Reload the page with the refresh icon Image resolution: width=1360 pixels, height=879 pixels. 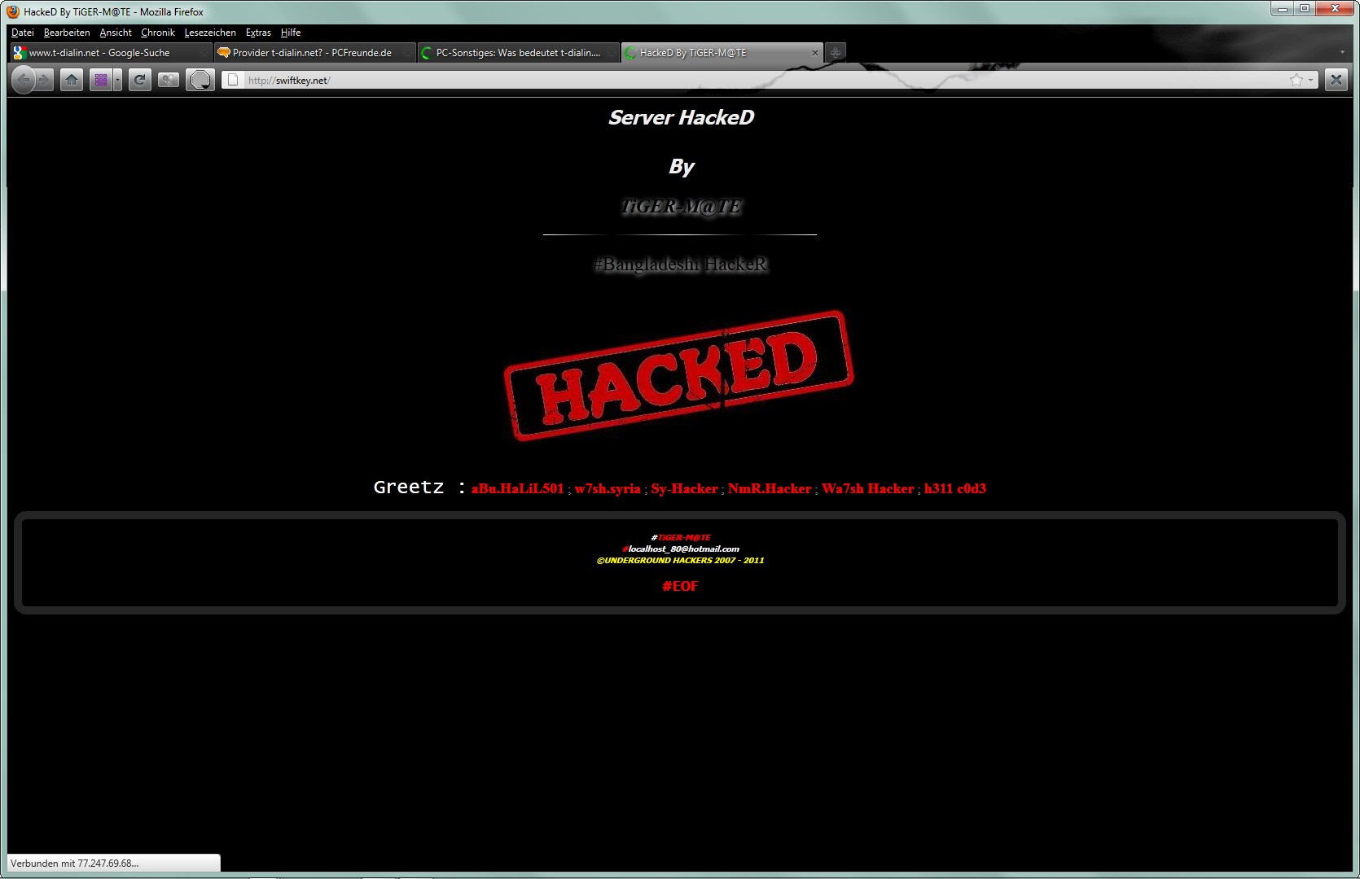point(140,80)
